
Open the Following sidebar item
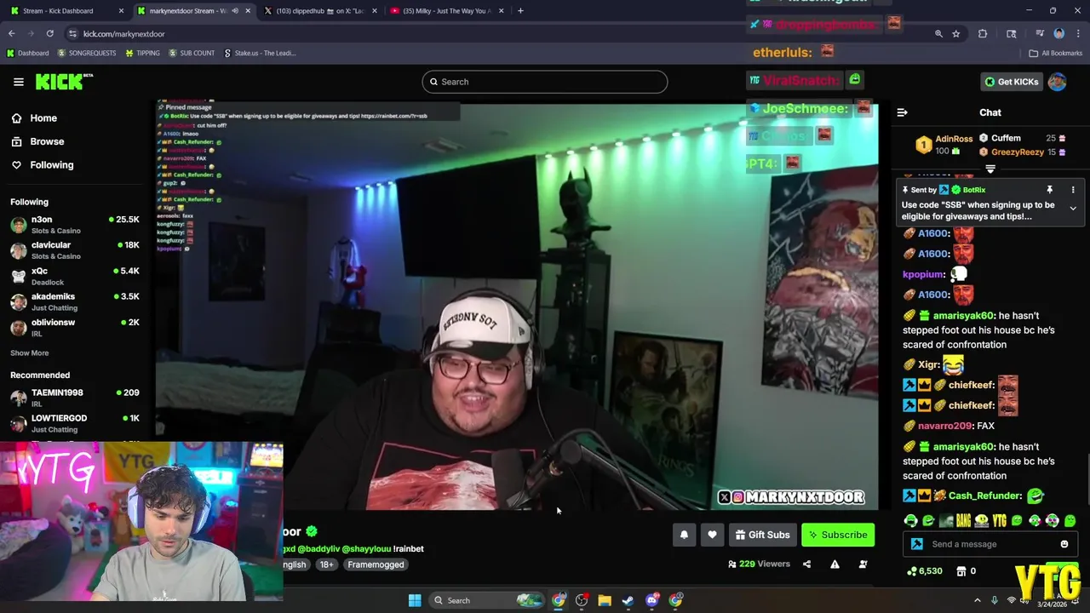coord(52,165)
